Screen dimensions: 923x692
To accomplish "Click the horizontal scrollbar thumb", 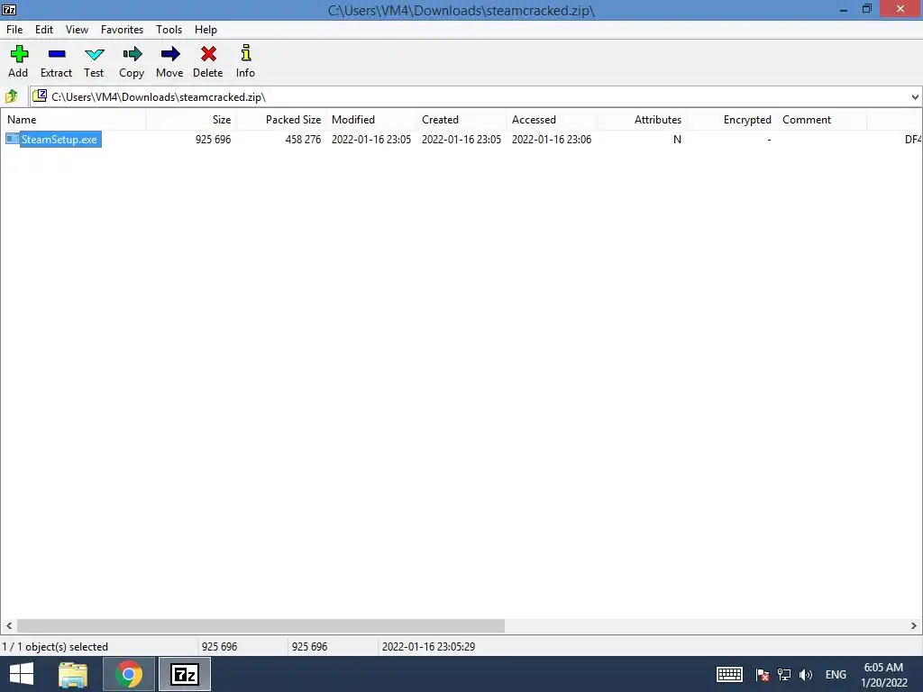I will click(260, 625).
